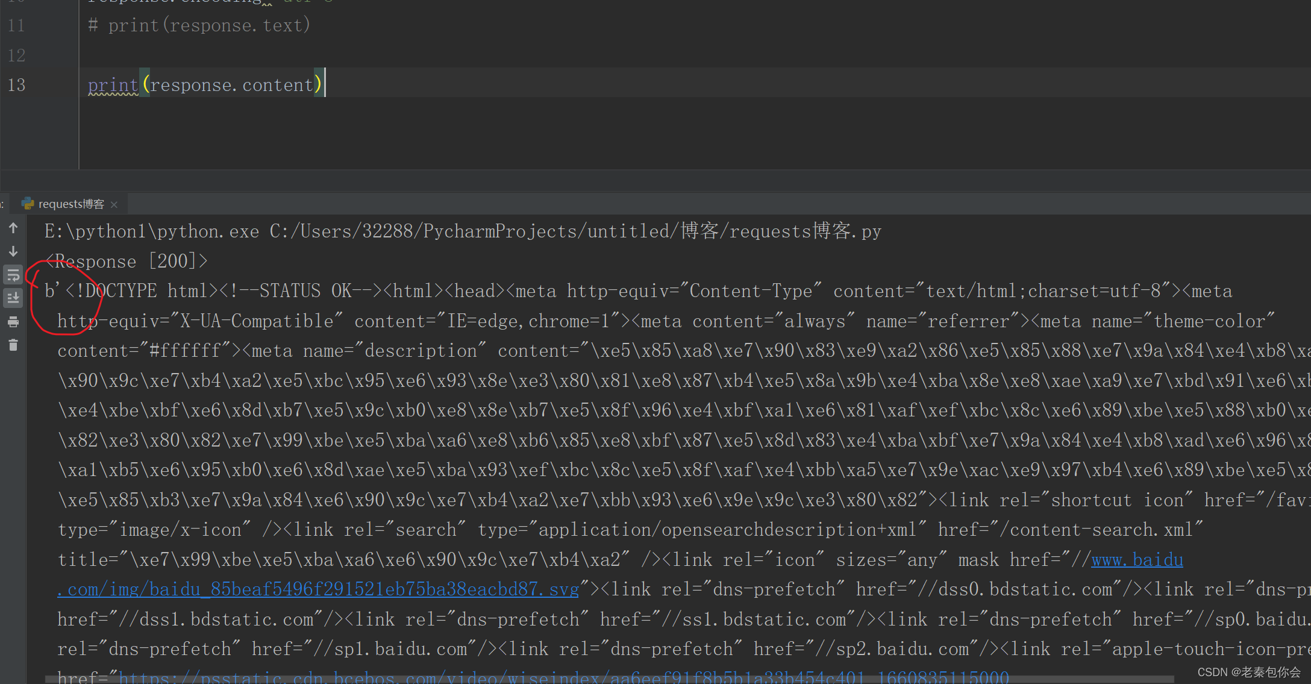
Task: Click the Down the Stack Trace arrow
Action: click(x=13, y=251)
